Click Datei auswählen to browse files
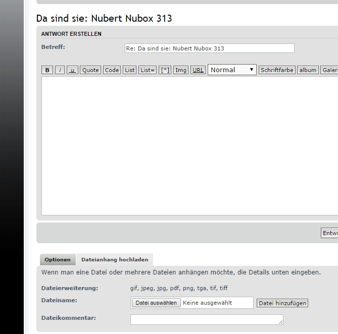Image resolution: width=338 pixels, height=334 pixels. pyautogui.click(x=156, y=303)
